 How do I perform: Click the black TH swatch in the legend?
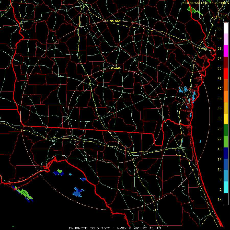(226, 199)
